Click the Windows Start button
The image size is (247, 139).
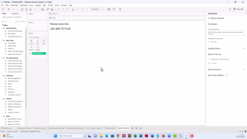(x=55, y=136)
